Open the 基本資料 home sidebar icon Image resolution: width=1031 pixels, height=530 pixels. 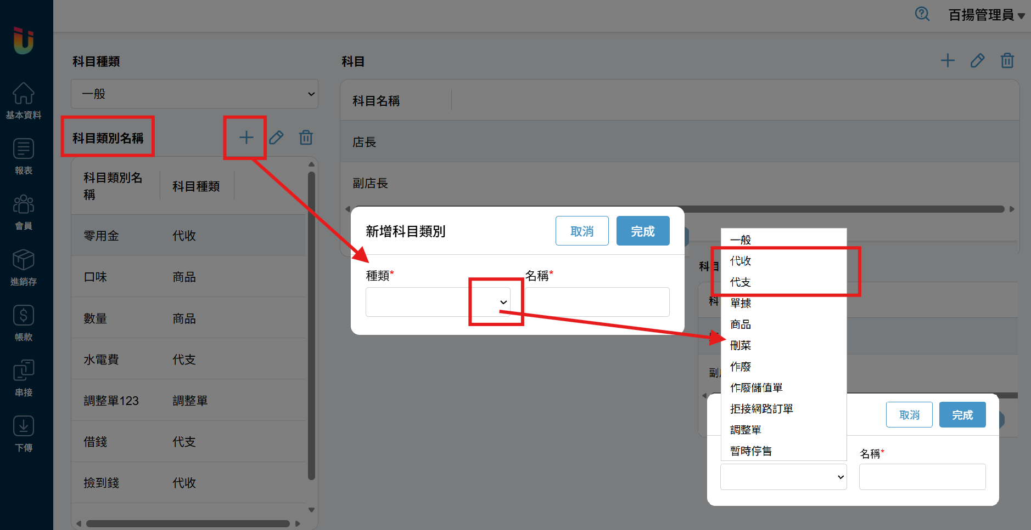24,100
